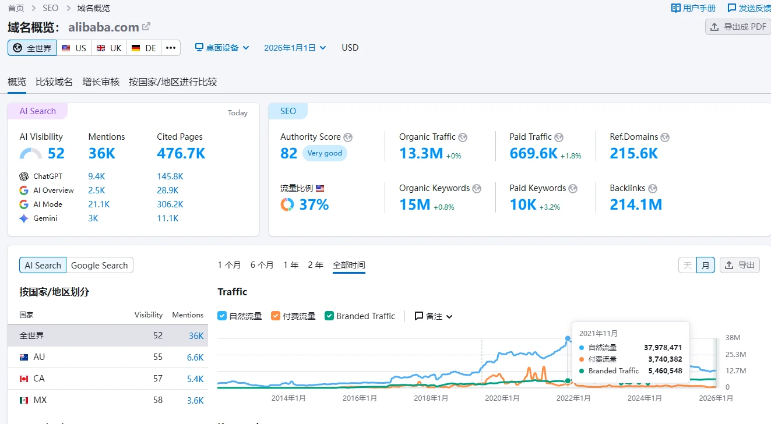This screenshot has height=424, width=771.
Task: Click info icon next to Organic Traffic
Action: [463, 137]
